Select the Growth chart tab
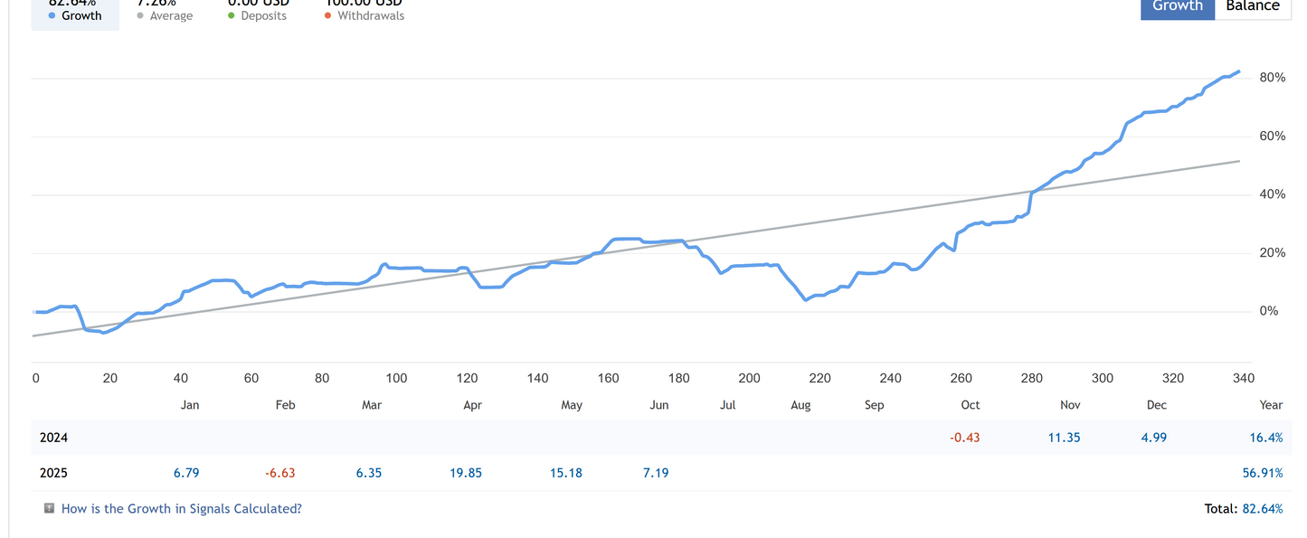The width and height of the screenshot is (1307, 538). coord(1177,7)
